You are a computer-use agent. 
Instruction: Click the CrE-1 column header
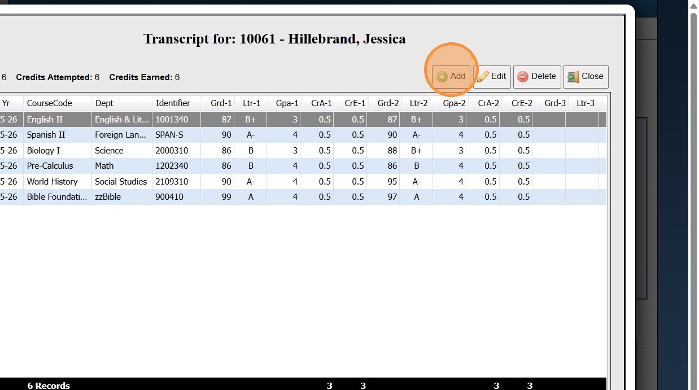[351, 103]
